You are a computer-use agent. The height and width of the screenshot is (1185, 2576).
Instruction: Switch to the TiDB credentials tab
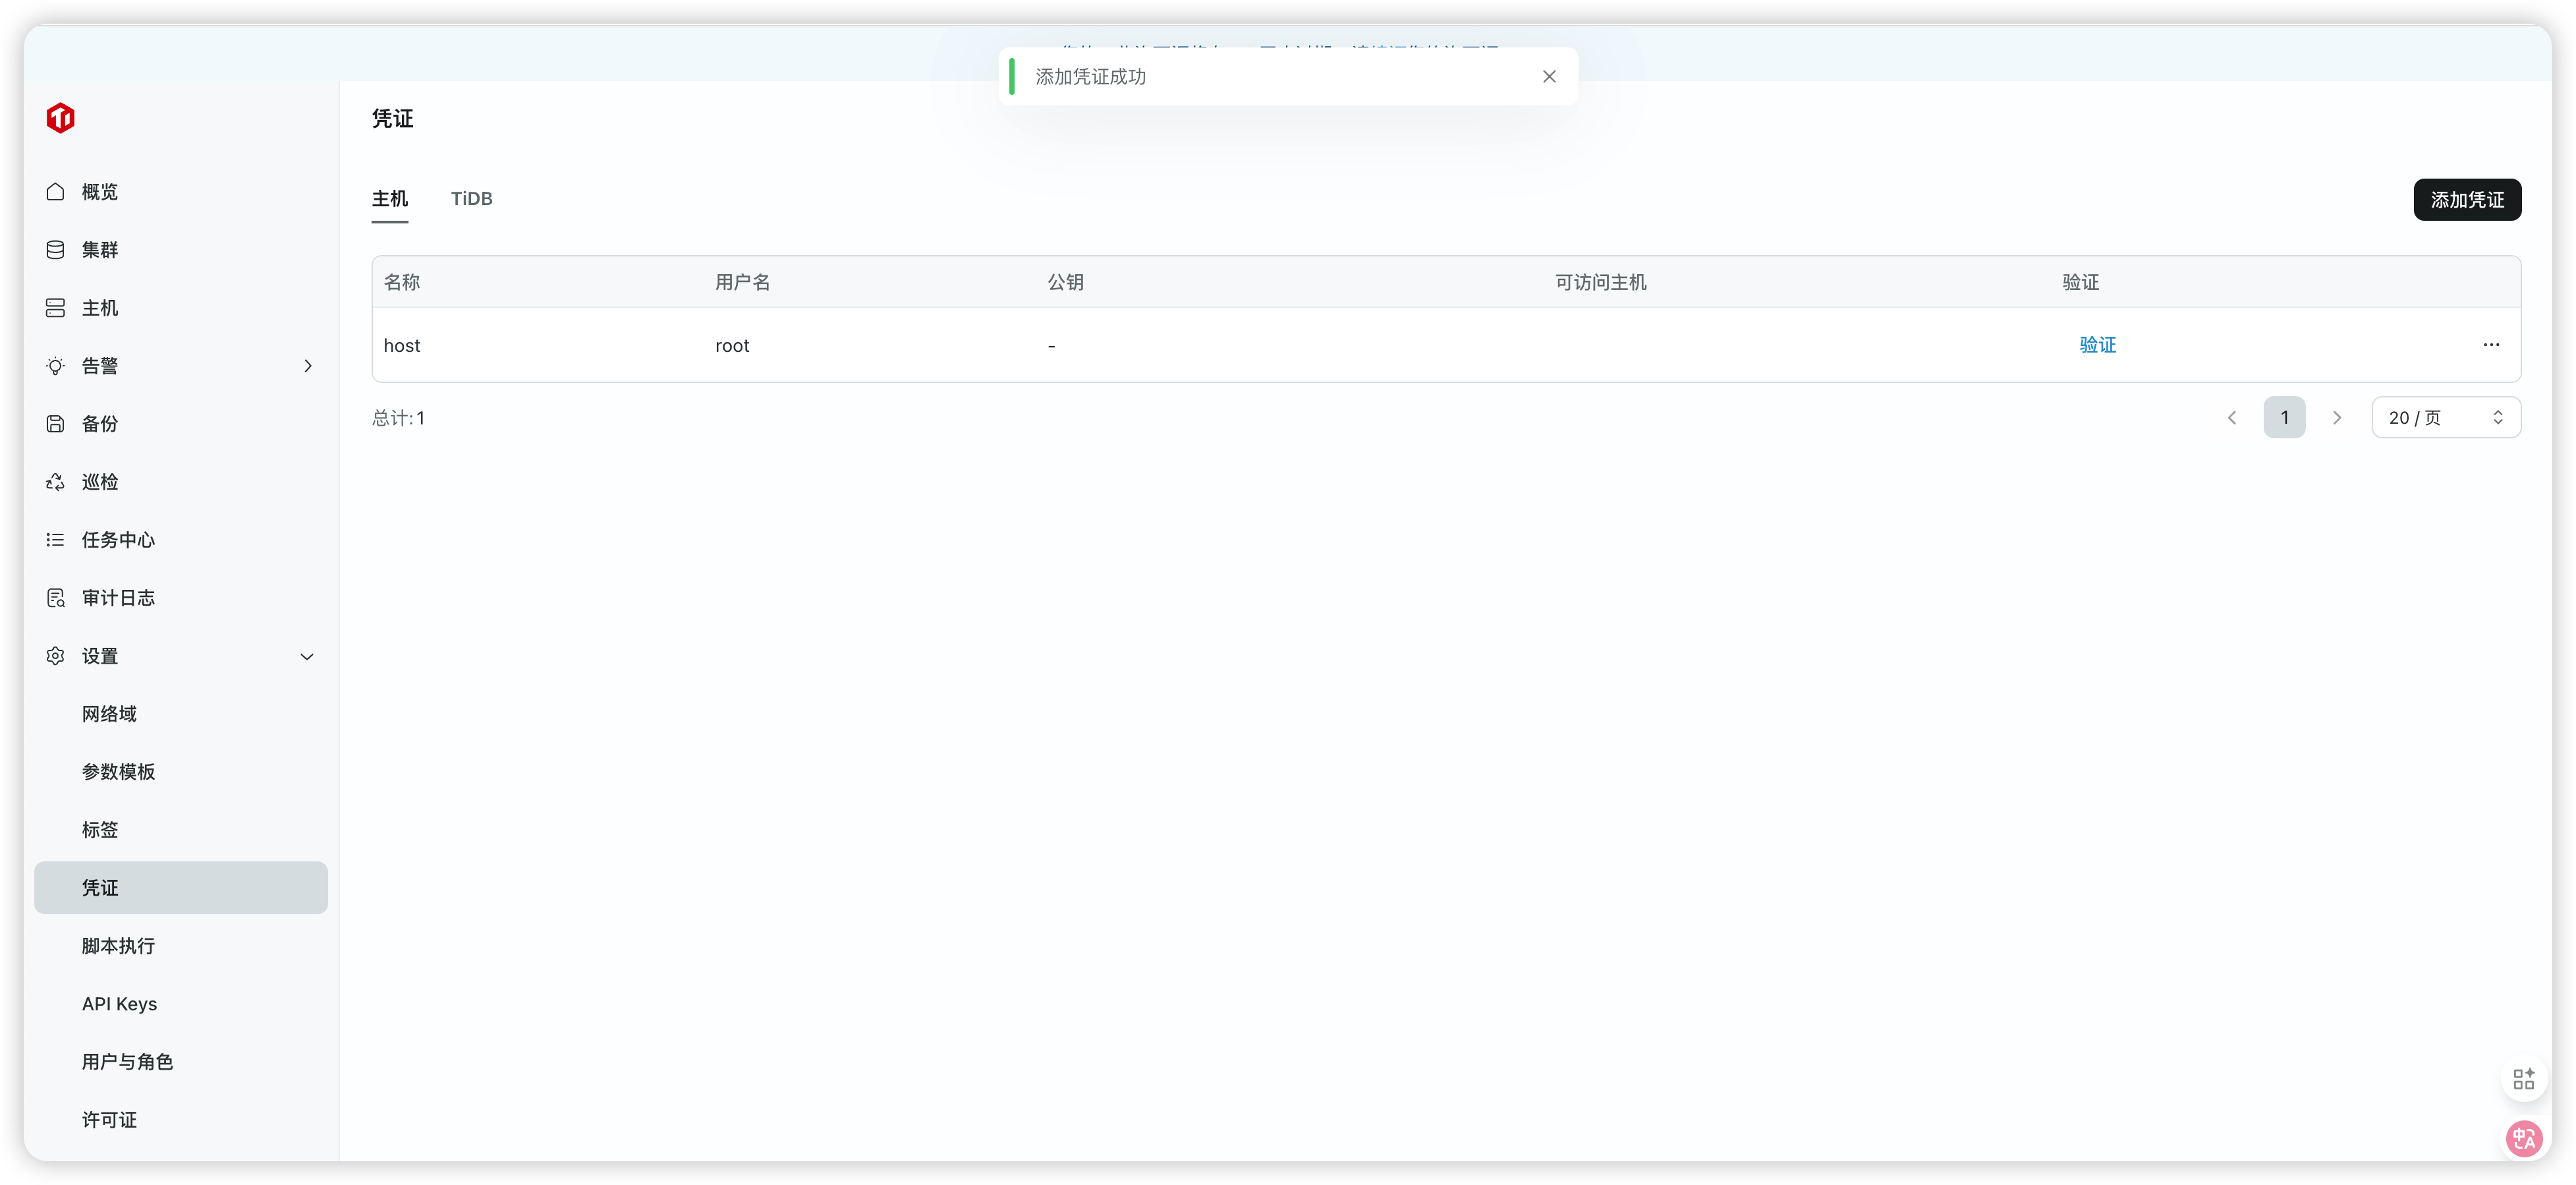coord(471,199)
